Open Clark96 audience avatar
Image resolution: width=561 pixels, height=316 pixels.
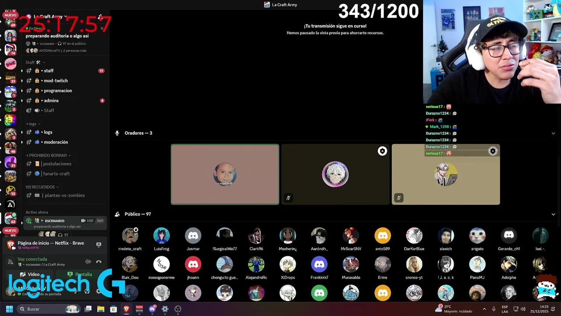[256, 236]
